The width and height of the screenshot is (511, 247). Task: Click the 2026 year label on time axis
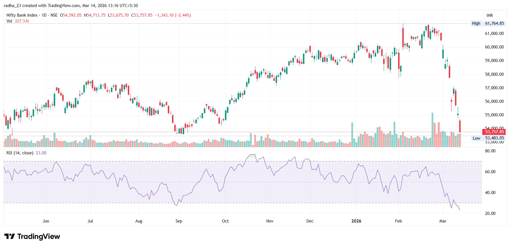[356, 221]
